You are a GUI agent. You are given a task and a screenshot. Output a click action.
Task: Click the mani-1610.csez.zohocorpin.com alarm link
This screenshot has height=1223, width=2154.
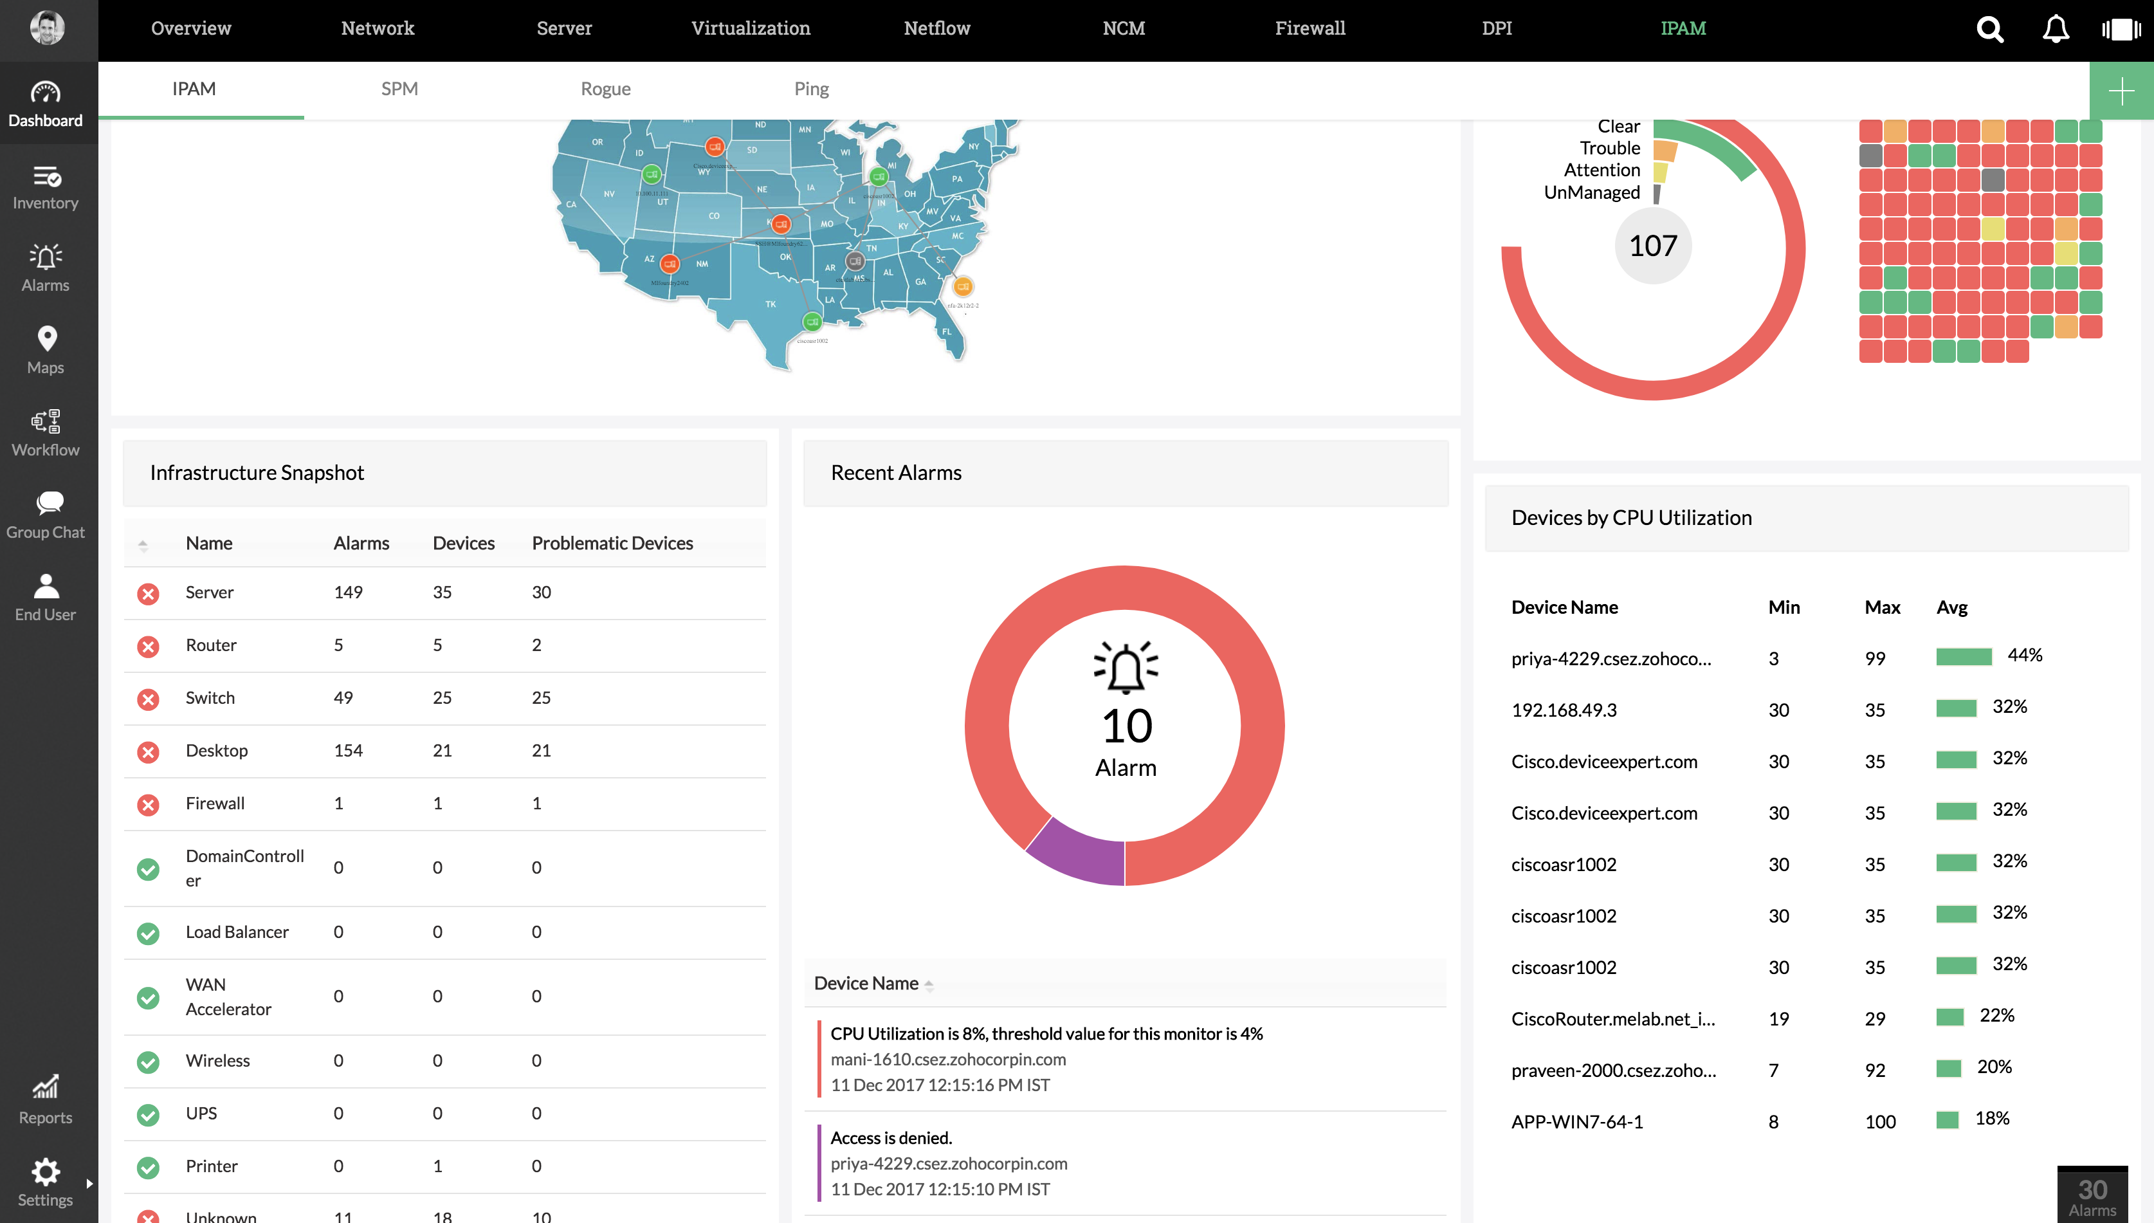[947, 1059]
